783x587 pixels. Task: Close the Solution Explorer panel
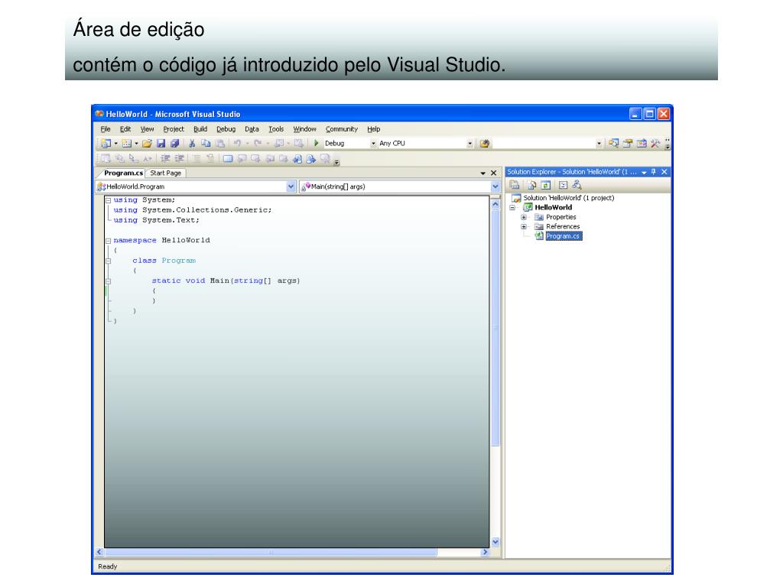tap(664, 172)
